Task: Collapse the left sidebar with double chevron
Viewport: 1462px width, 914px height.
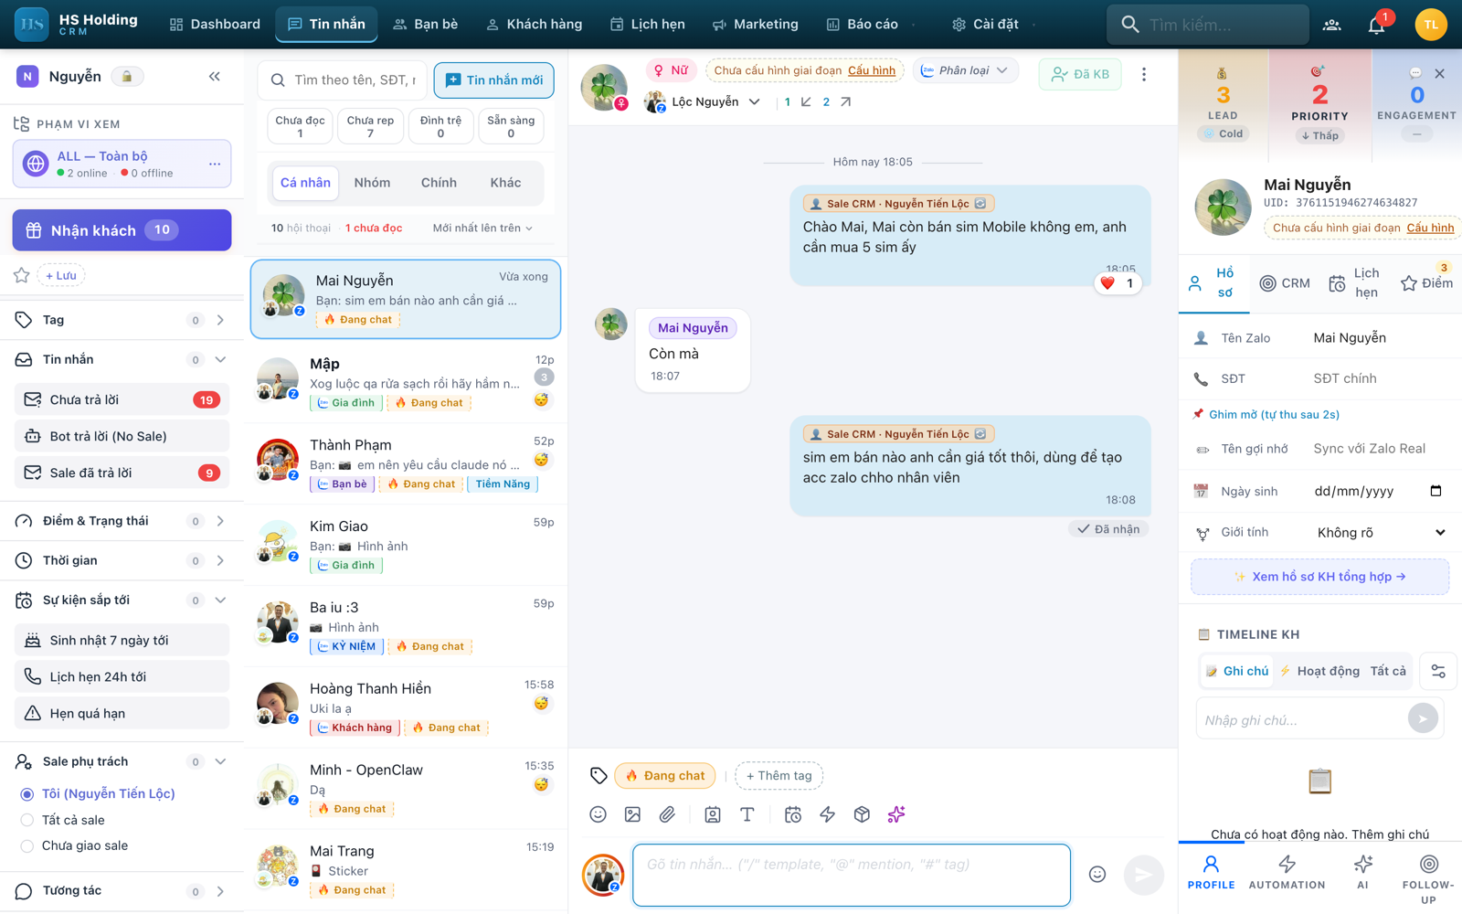Action: (x=215, y=77)
